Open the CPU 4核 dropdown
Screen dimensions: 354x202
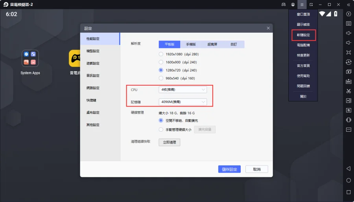point(183,90)
